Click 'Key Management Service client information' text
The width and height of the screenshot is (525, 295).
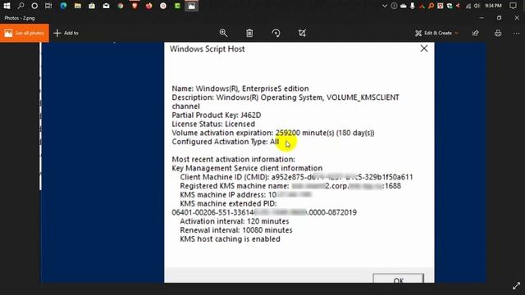click(247, 168)
